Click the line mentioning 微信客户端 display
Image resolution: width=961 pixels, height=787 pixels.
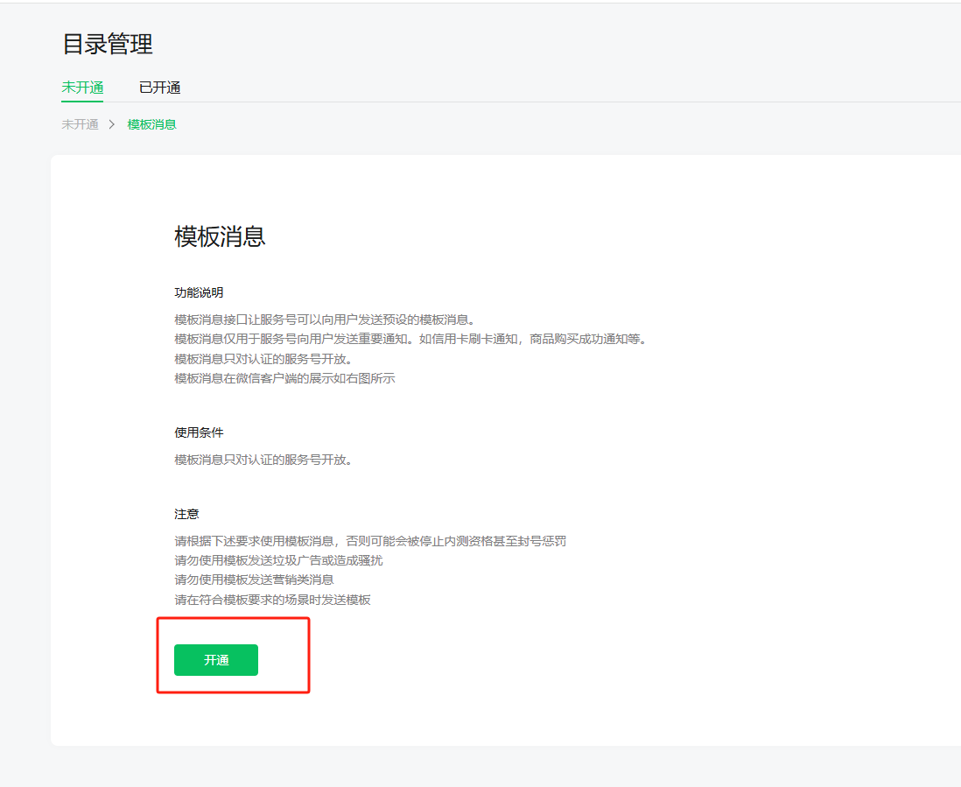point(284,378)
